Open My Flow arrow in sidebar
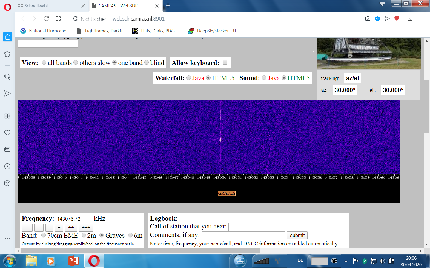 [7, 94]
